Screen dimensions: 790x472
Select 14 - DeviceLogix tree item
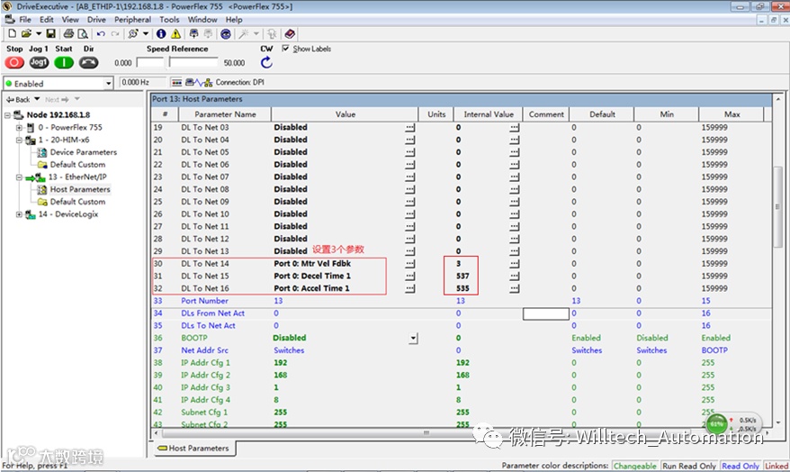[x=68, y=214]
